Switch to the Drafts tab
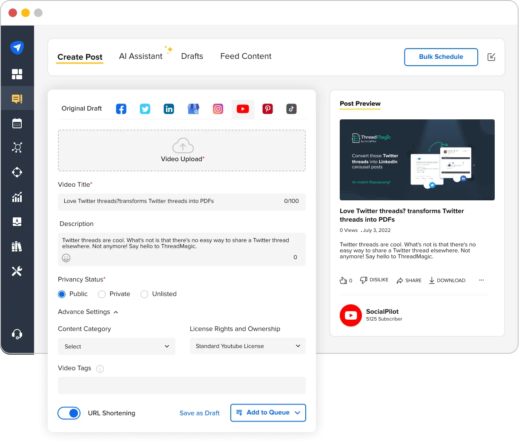The image size is (519, 445). tap(192, 56)
